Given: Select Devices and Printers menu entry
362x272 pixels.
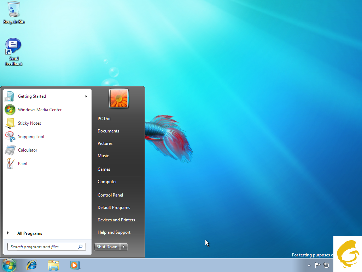Looking at the screenshot, I should point(116,220).
